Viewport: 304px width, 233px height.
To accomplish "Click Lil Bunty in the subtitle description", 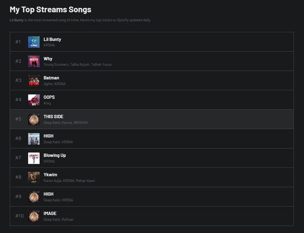I will click(x=16, y=20).
